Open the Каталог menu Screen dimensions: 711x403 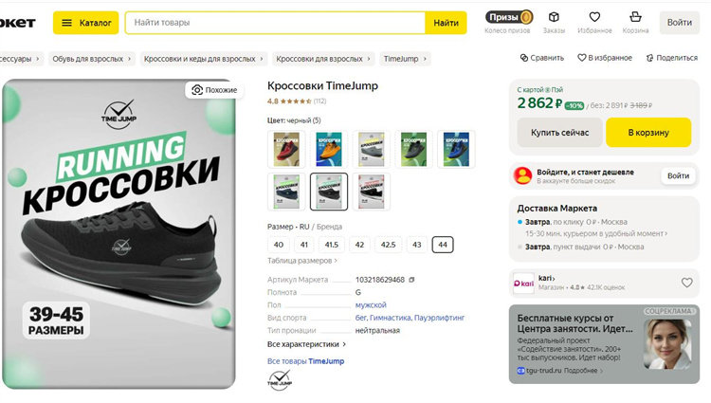[x=86, y=23]
